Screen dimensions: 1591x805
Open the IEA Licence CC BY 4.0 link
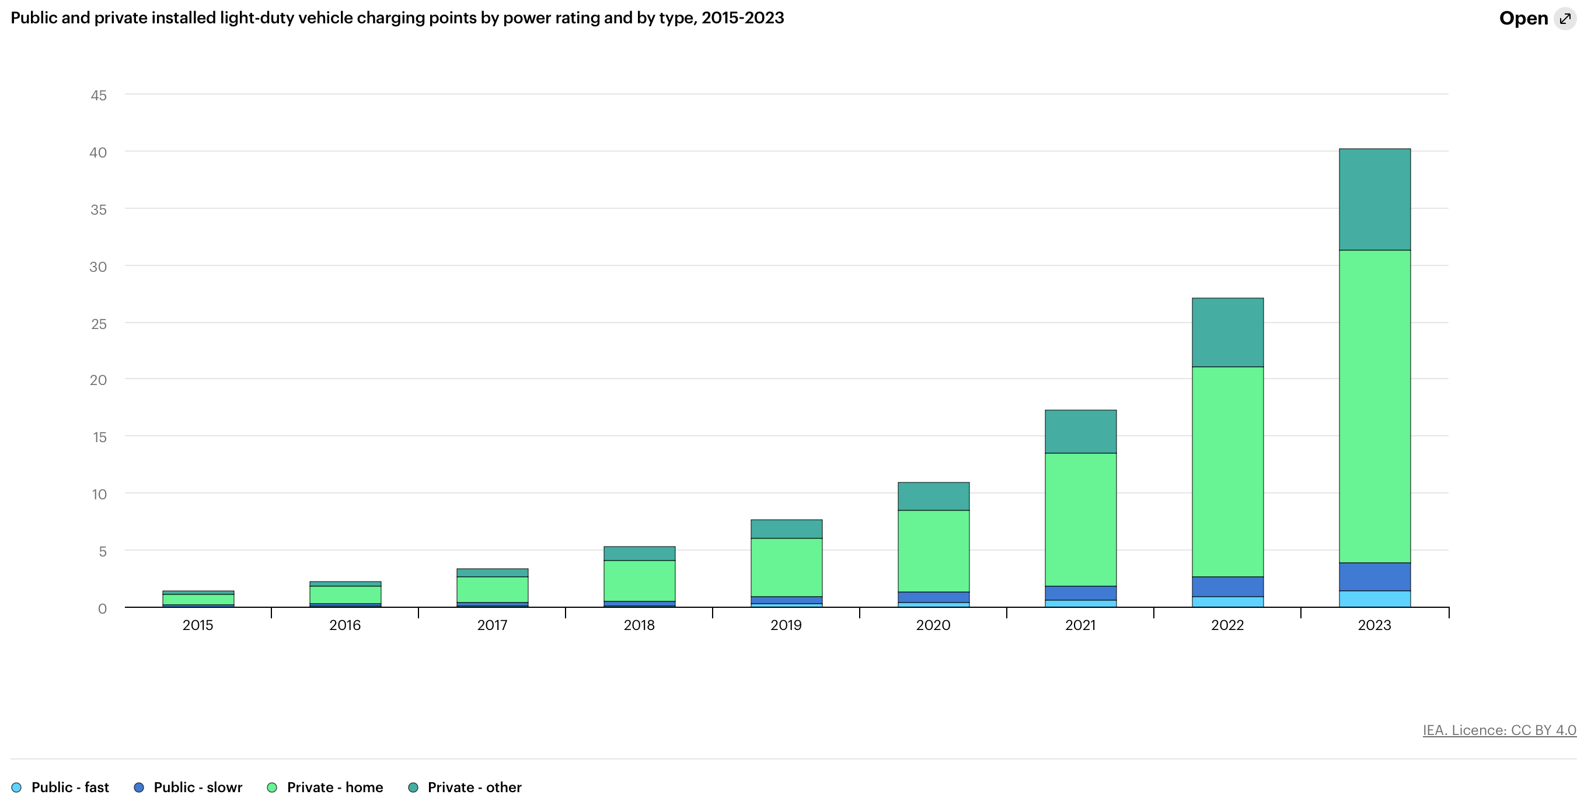tap(1499, 730)
